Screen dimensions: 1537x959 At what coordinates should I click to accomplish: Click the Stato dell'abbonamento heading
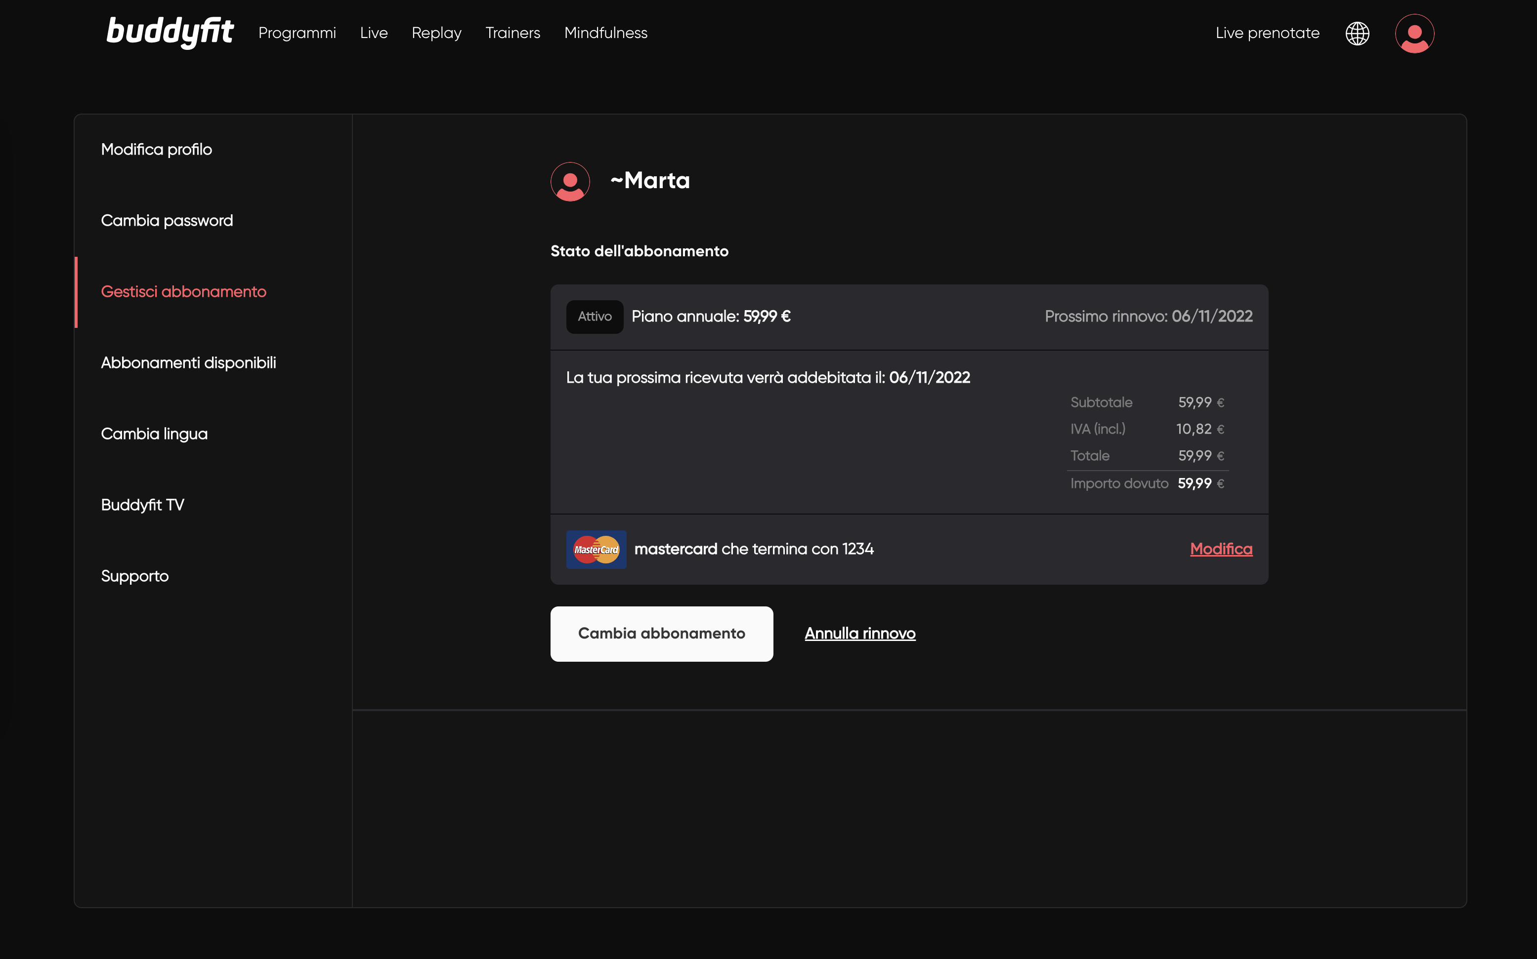click(639, 251)
